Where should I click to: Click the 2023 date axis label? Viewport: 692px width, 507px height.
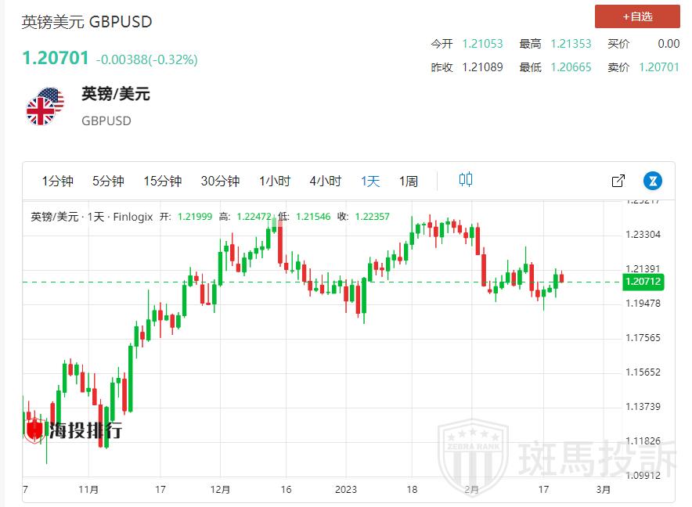(345, 490)
